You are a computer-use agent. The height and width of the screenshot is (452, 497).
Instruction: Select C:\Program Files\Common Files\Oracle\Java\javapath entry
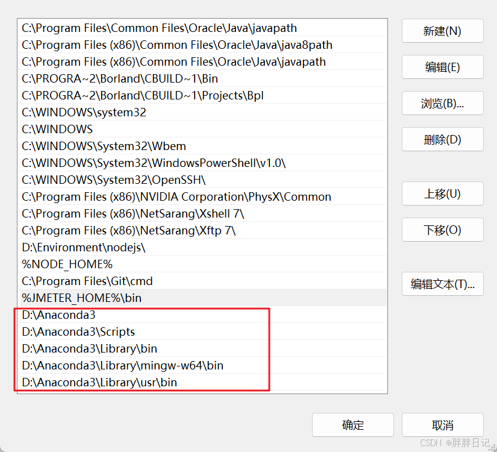[202, 28]
